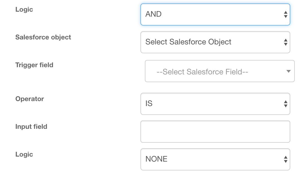This screenshot has height=176, width=307.
Task: Click the arrows icon on the Salesforce Object dropdown
Action: click(286, 42)
